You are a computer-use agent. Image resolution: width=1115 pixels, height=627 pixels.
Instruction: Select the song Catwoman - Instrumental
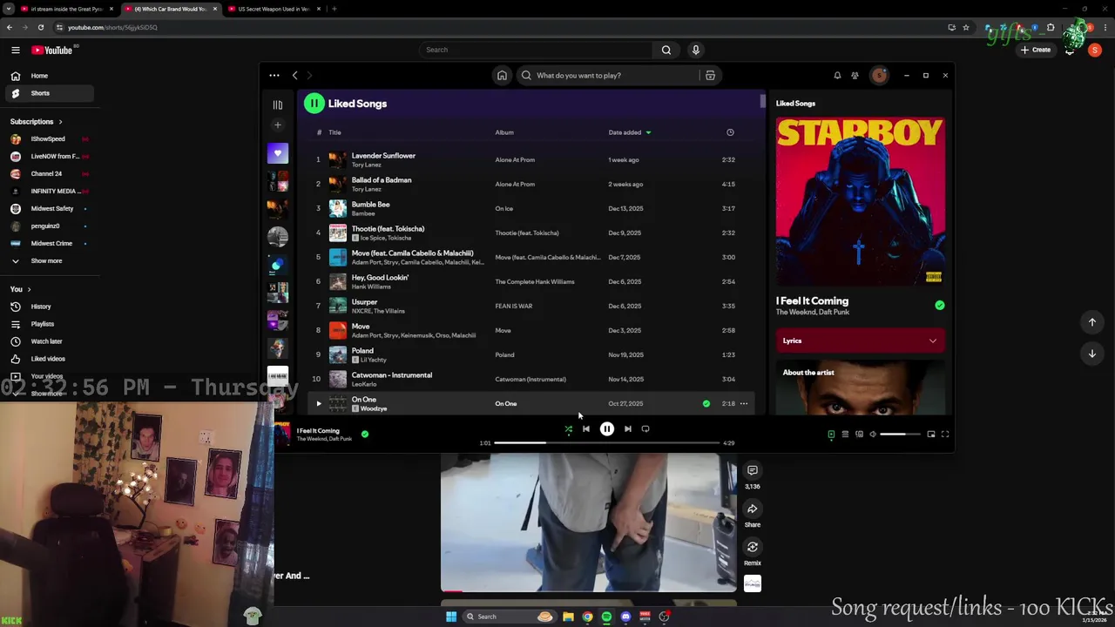click(x=391, y=375)
